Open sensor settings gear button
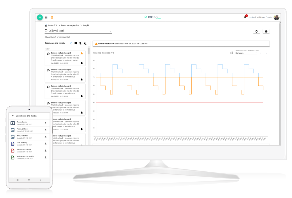Viewport: 292px width, 198px height. (x=257, y=31)
